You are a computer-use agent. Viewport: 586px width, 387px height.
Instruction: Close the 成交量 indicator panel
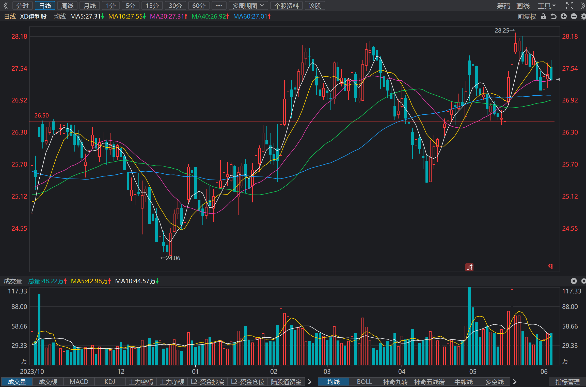[574, 281]
